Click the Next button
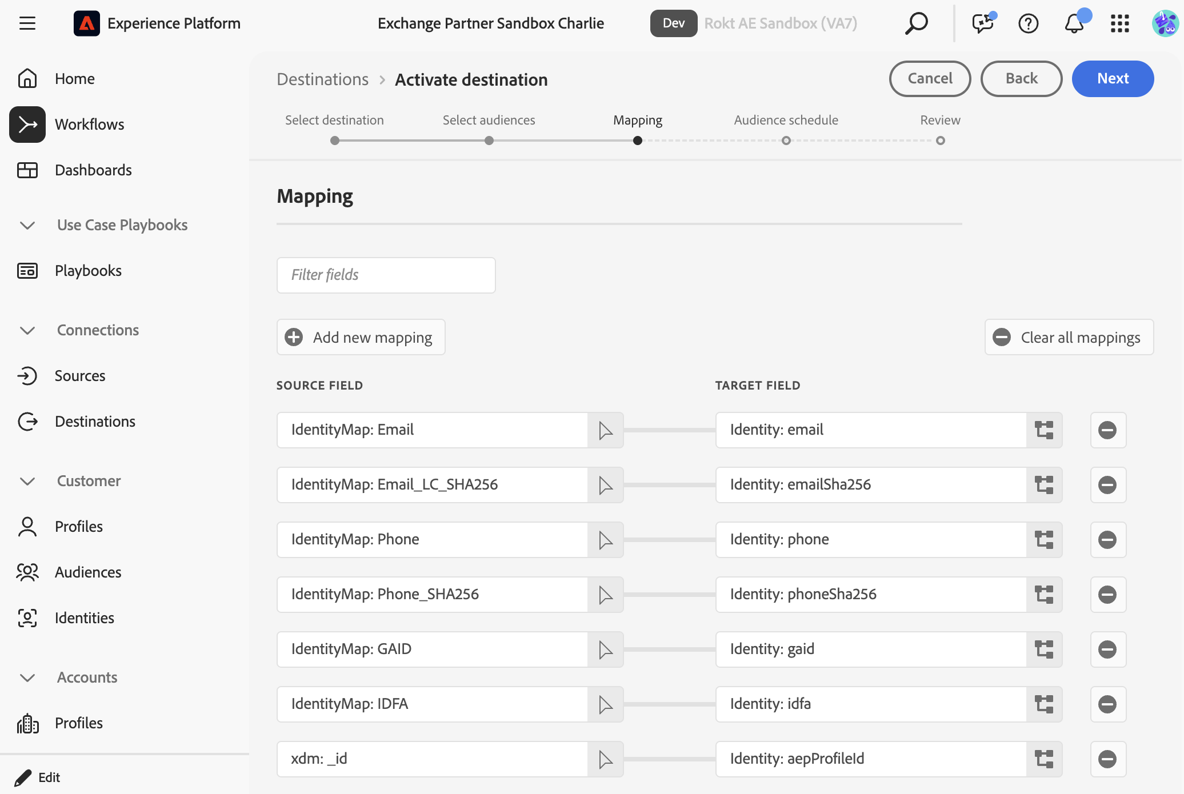Image resolution: width=1184 pixels, height=794 pixels. [x=1112, y=79]
